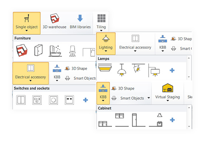Choose the three-hole socket icon
The image size is (205, 141).
click(x=37, y=100)
